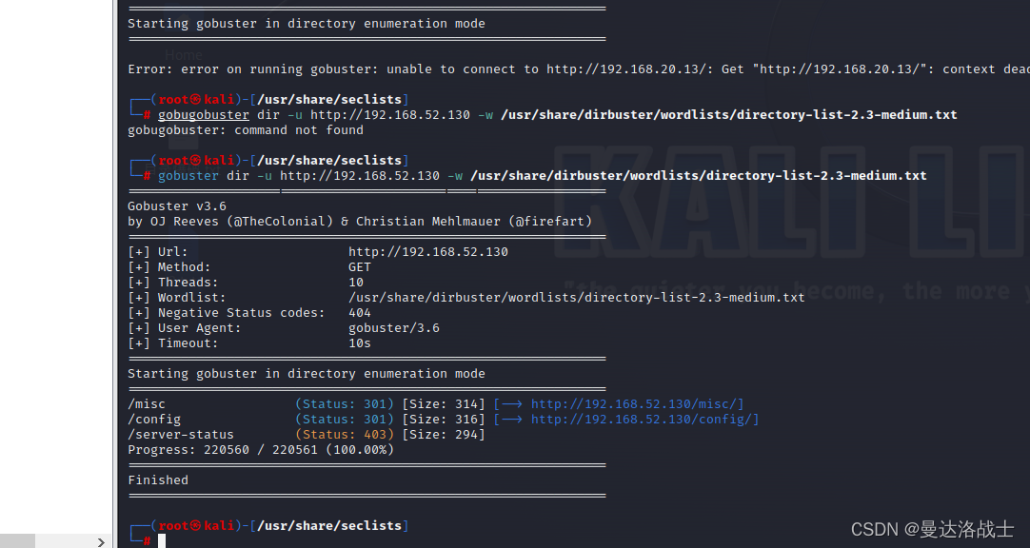The width and height of the screenshot is (1030, 548).
Task: Click the 'Finished' line
Action: point(158,480)
